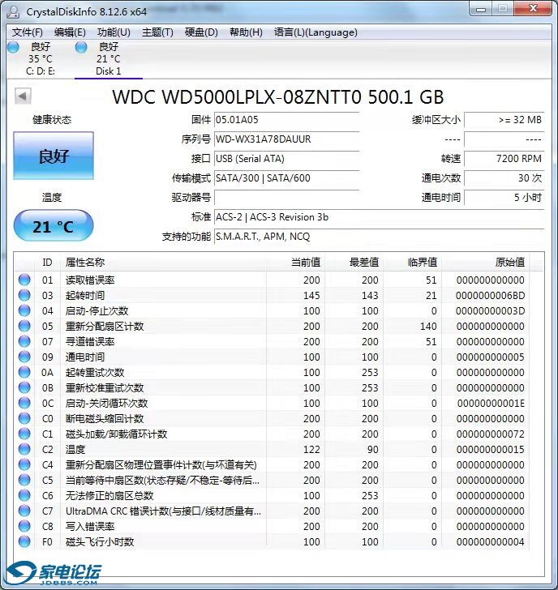Screen dimensions: 558x590
Task: Click raw value 000000000004 in F0 row
Action: point(490,542)
